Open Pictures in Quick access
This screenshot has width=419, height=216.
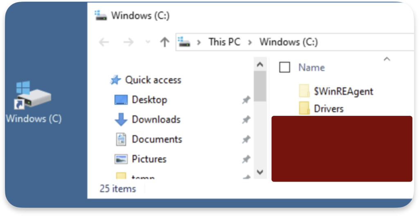tap(149, 159)
